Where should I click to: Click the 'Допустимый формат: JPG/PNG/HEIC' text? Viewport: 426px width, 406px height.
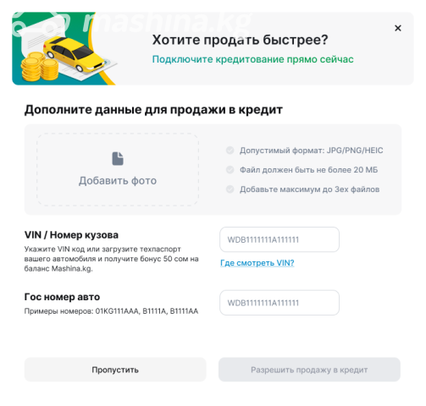(312, 151)
